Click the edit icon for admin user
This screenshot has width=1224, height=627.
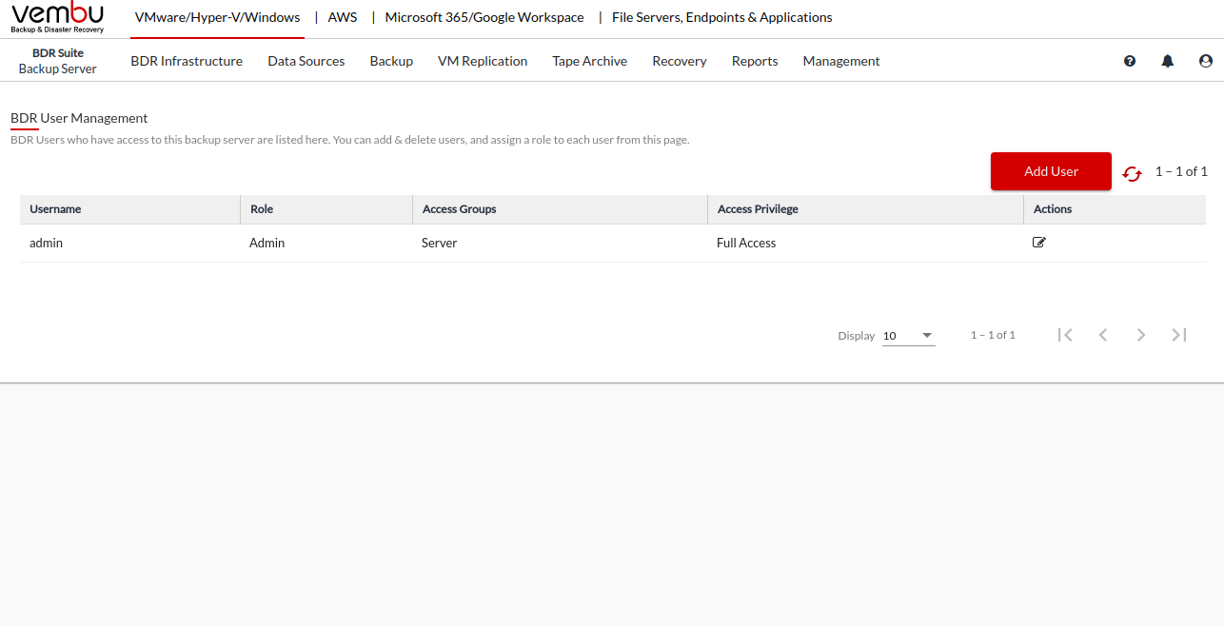(1038, 243)
